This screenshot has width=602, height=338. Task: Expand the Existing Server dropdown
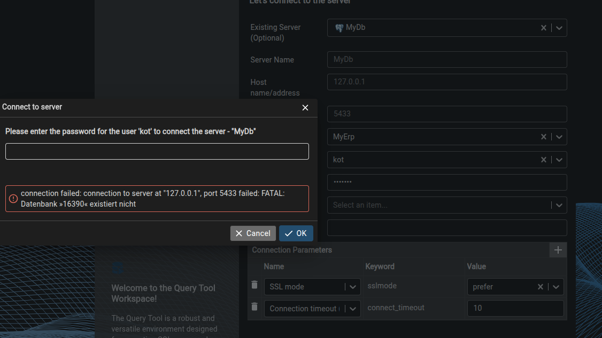pyautogui.click(x=559, y=28)
